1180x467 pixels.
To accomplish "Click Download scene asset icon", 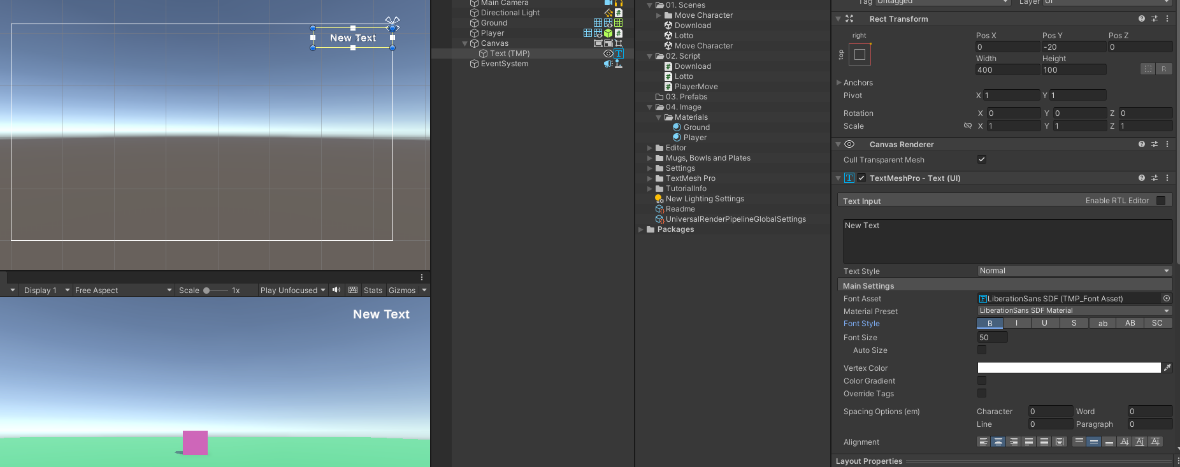I will [x=668, y=25].
